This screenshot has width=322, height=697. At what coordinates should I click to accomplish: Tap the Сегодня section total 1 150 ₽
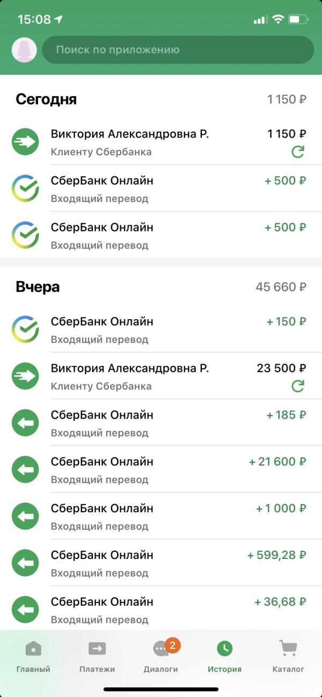pos(287,99)
